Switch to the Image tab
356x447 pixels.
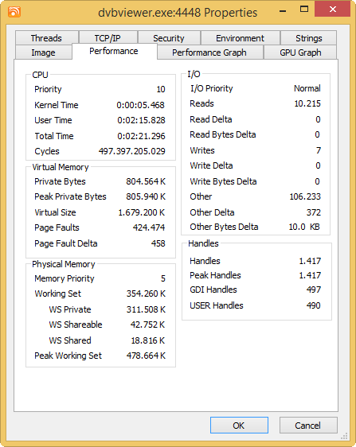(43, 52)
